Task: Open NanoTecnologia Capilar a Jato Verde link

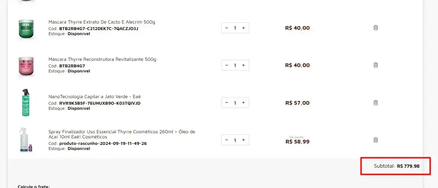Action: coord(95,97)
